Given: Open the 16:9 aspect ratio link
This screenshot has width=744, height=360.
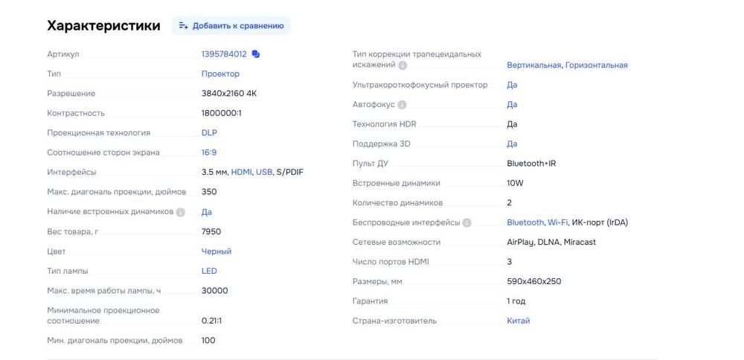Looking at the screenshot, I should (x=209, y=152).
